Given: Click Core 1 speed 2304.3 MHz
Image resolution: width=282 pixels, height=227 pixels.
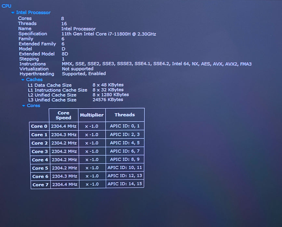Looking at the screenshot, I should point(64,135).
